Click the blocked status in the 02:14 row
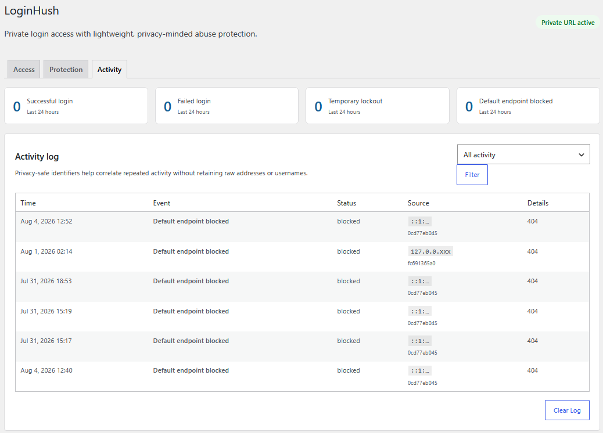The image size is (603, 433). (349, 251)
